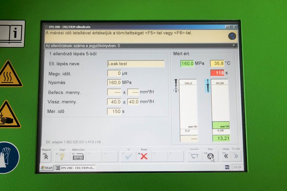Click the Ismétlés (repeat) icon
Viewport: 287px width, 191px height.
point(194,157)
